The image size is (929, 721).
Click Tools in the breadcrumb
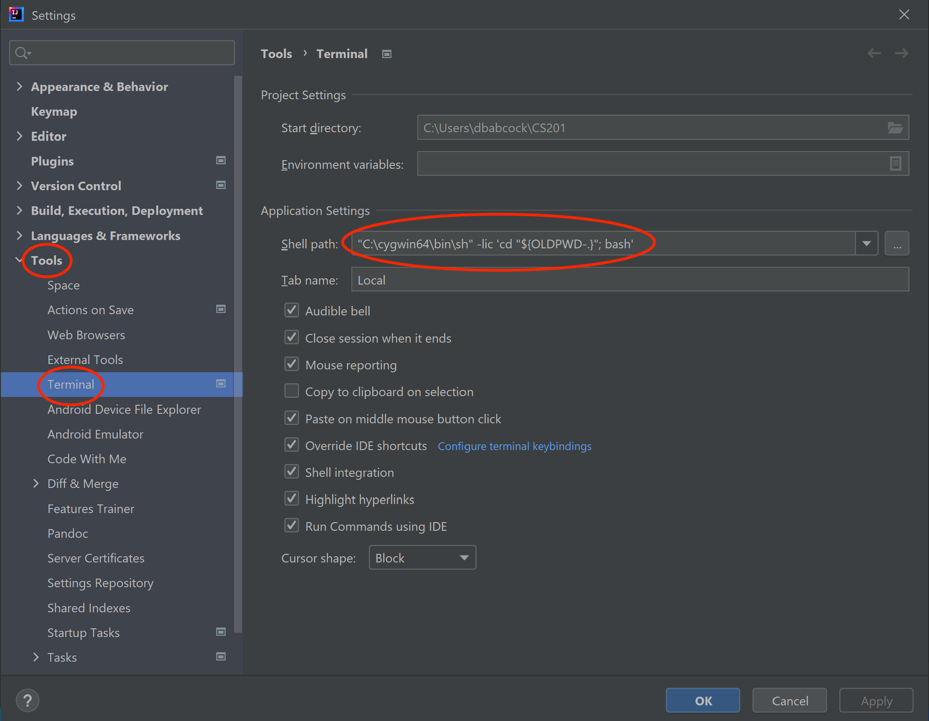coord(276,54)
